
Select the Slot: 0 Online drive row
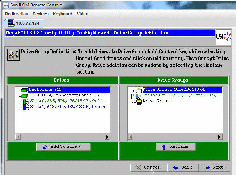coord(68,101)
